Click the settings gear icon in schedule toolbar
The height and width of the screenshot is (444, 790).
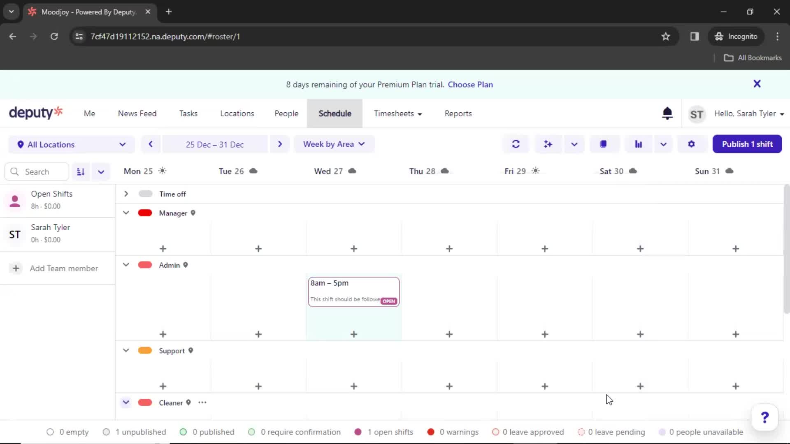point(691,144)
